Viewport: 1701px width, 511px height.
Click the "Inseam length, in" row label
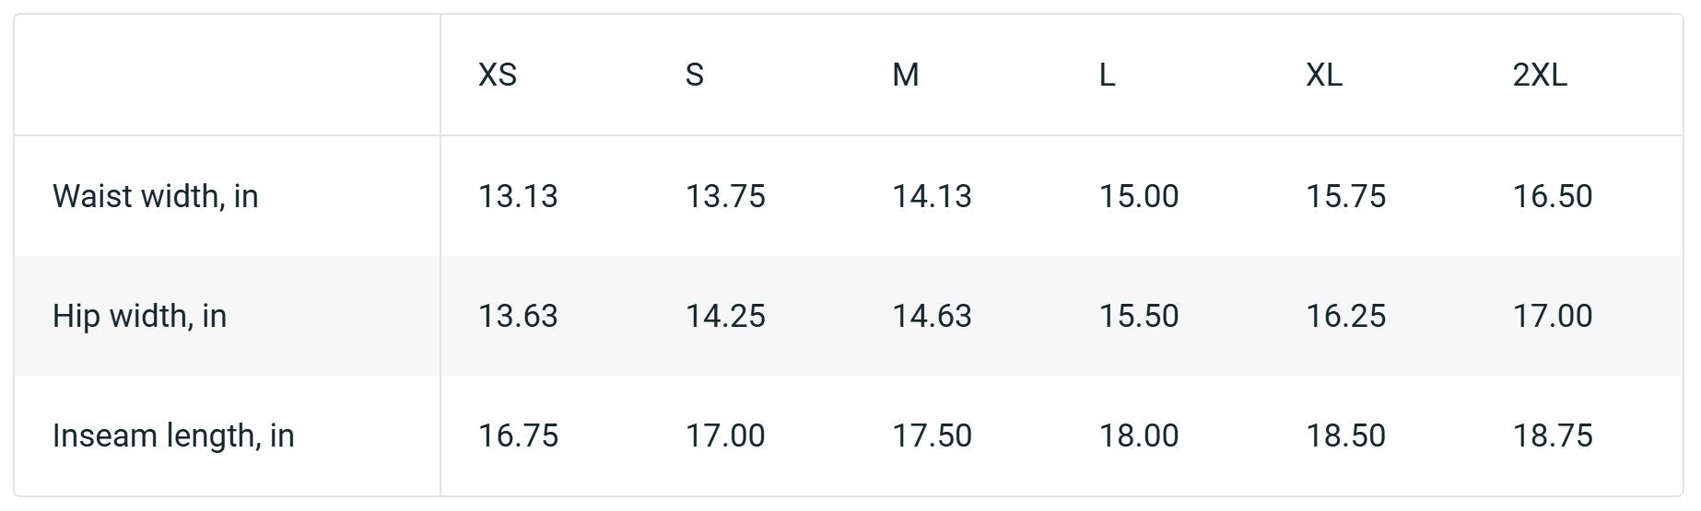click(173, 436)
